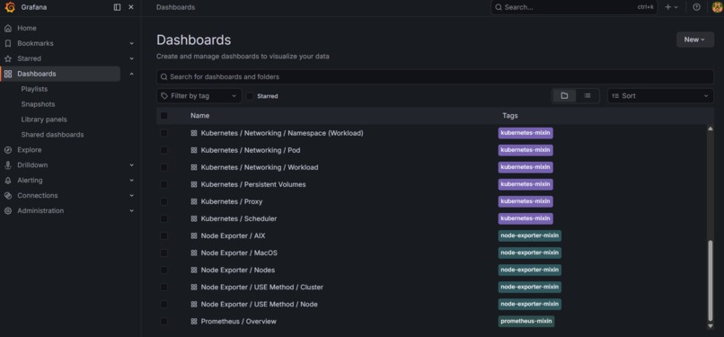Check the Node Exporter / MacOS row

(x=163, y=253)
